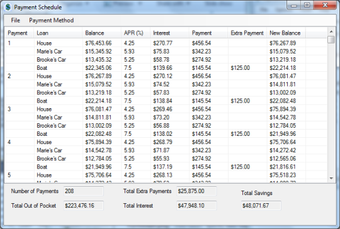Click the Number of Payments field showing 208
This screenshot has height=229, width=340.
click(84, 191)
